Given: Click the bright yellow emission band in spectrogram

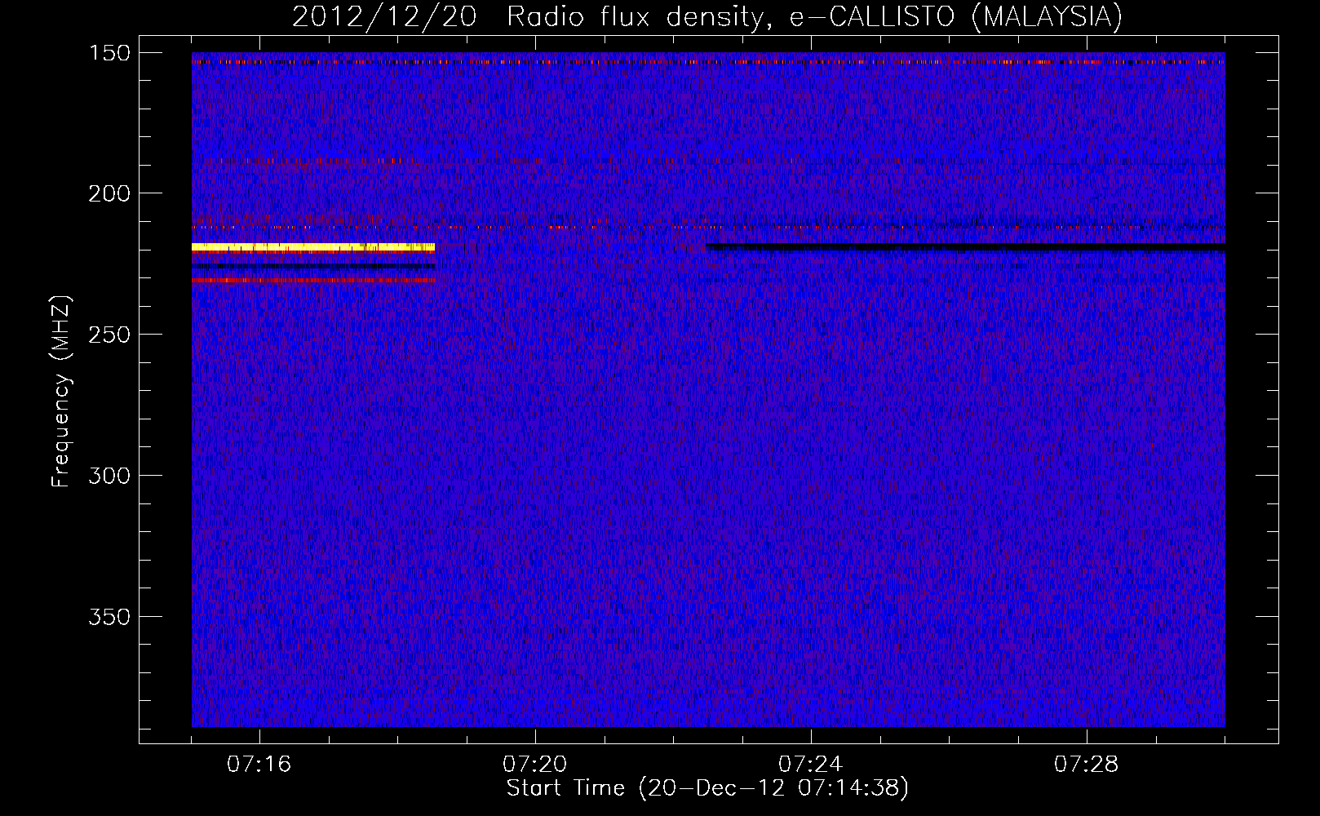Looking at the screenshot, I should [x=313, y=246].
